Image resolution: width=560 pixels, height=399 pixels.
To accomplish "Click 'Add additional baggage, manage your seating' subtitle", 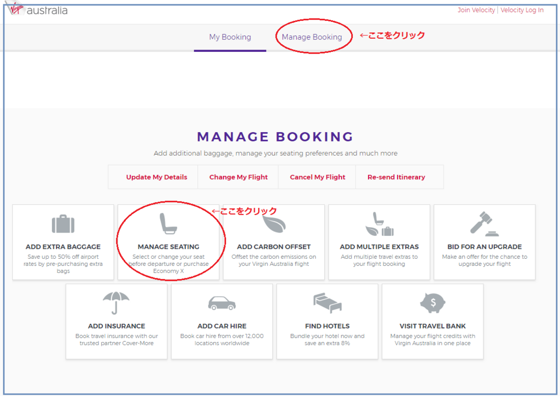I will (x=276, y=153).
